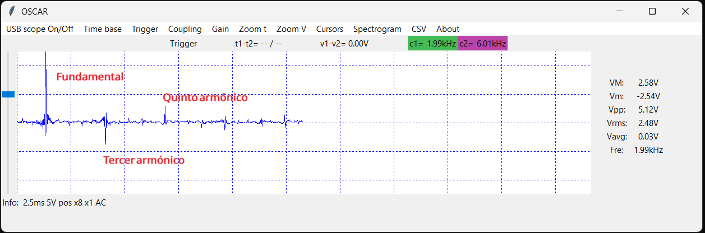Open the Zoom t menu
Image resolution: width=705 pixels, height=233 pixels.
[252, 29]
